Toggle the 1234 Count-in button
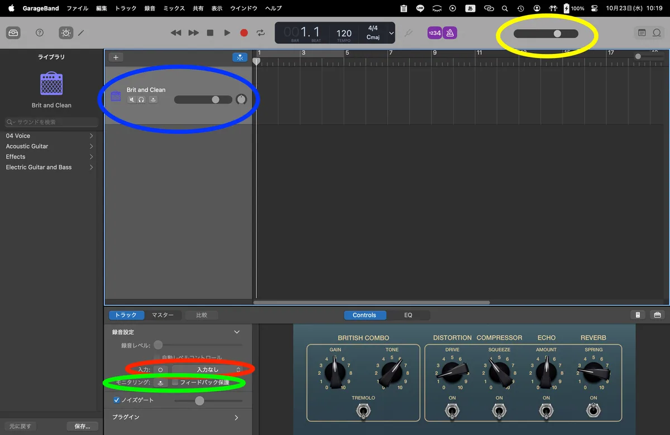The height and width of the screenshot is (435, 670). [434, 33]
